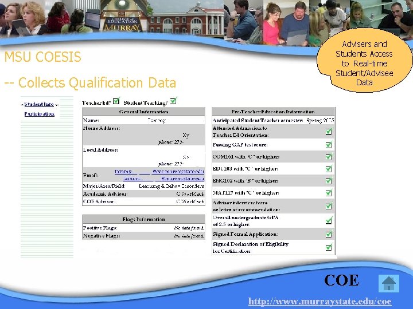Viewport: 413px width, 309px height.
Task: Click the 'Collects Qualification Data' heading
Action: [x=97, y=83]
